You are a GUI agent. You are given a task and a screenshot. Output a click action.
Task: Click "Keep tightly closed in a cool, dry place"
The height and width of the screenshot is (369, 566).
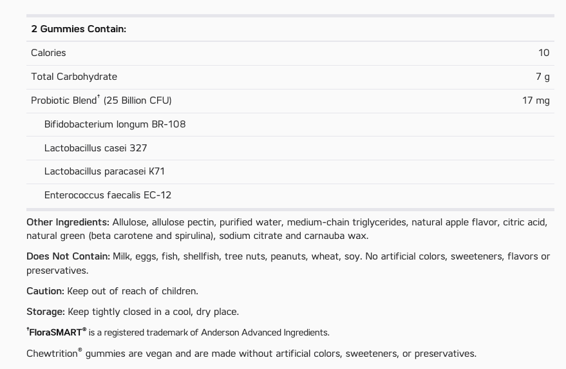(x=153, y=312)
